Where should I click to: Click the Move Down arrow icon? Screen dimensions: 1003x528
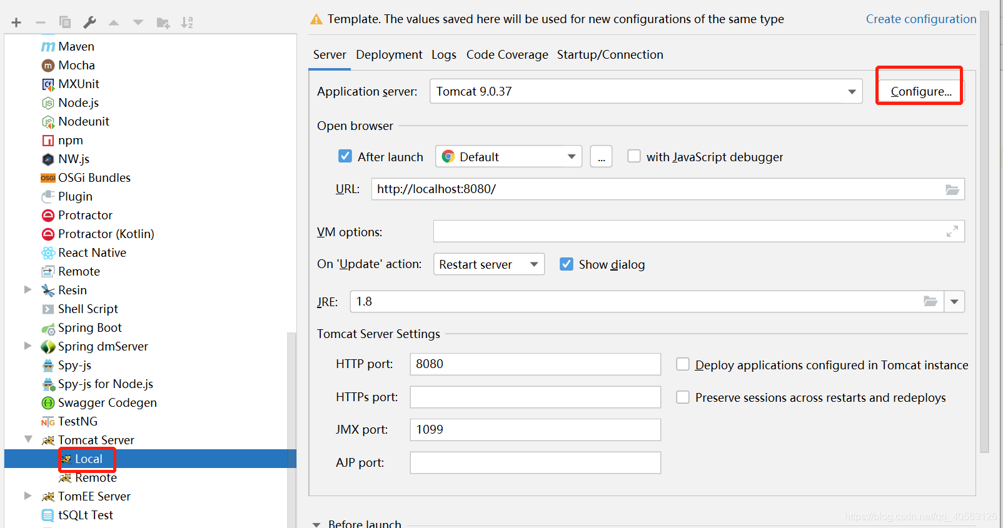coord(138,22)
